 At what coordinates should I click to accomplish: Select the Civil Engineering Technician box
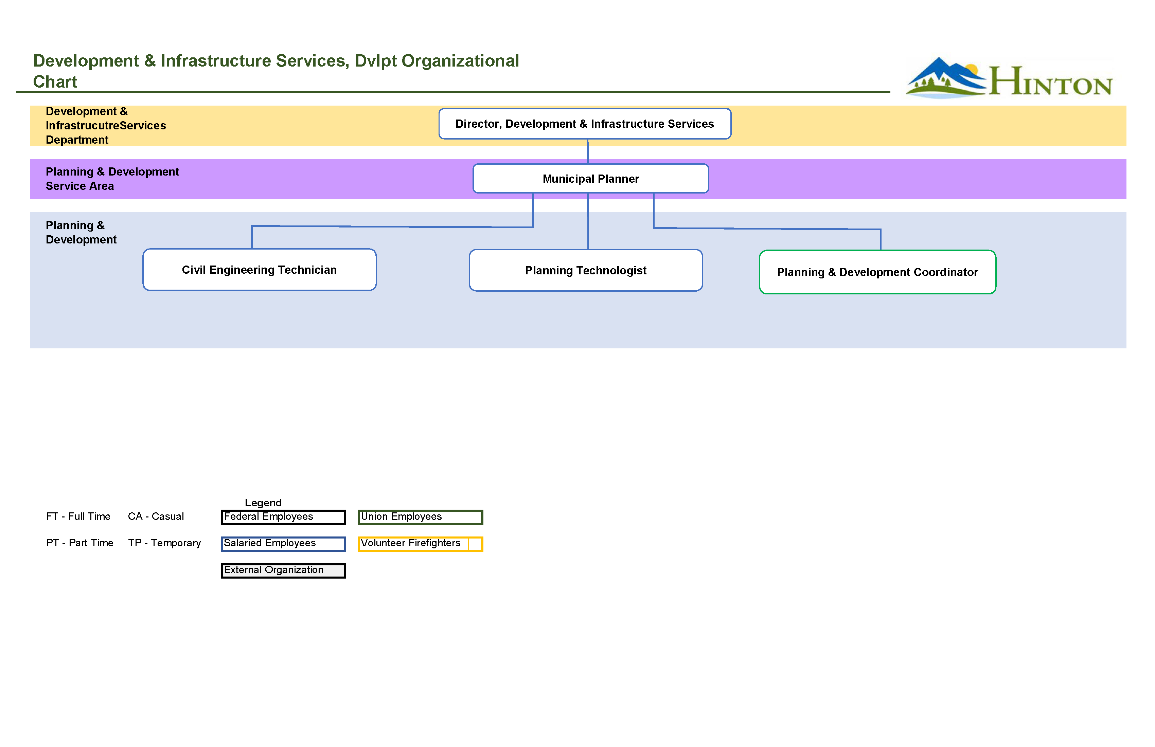click(259, 270)
